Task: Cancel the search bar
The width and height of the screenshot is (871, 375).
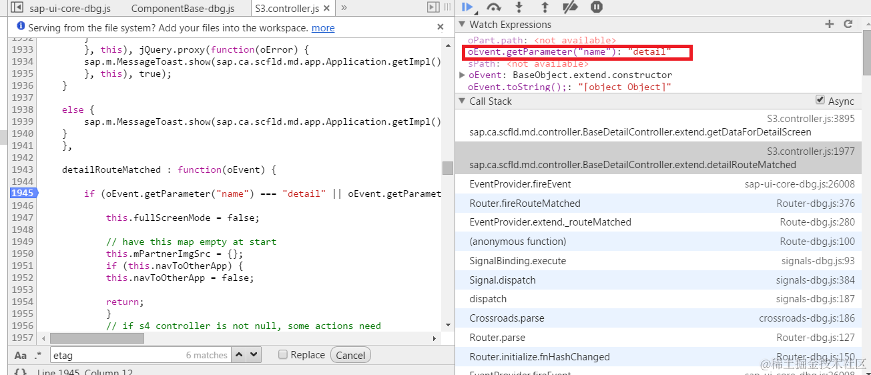Action: [350, 355]
